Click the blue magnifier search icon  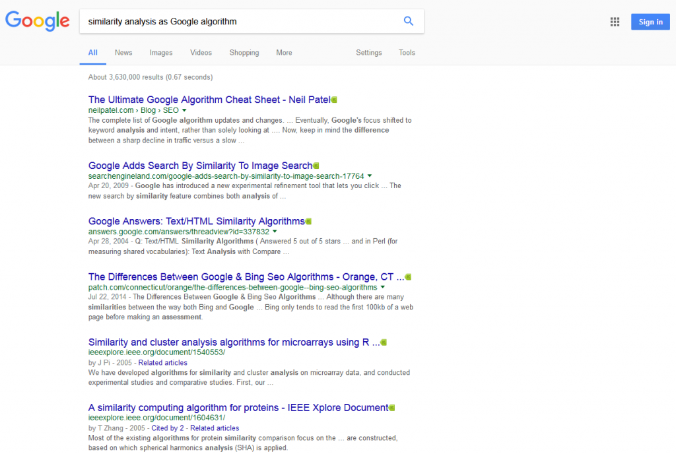point(408,21)
